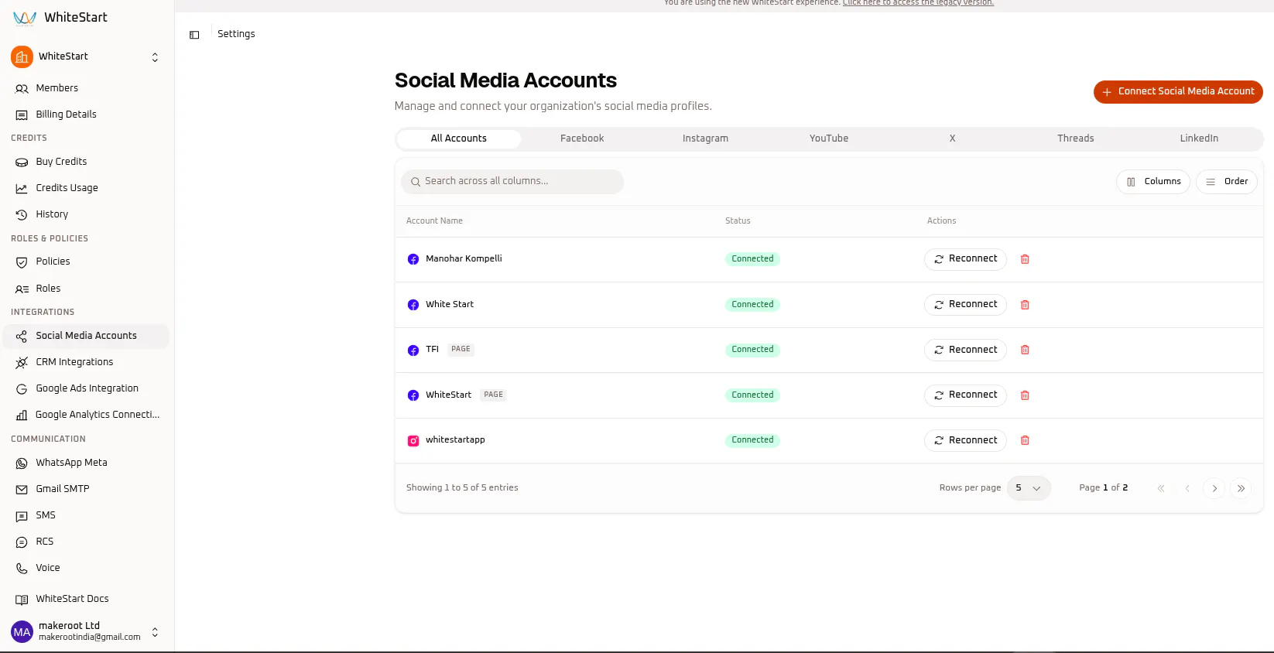Open the Columns visibility menu
The width and height of the screenshot is (1274, 653).
(1153, 182)
